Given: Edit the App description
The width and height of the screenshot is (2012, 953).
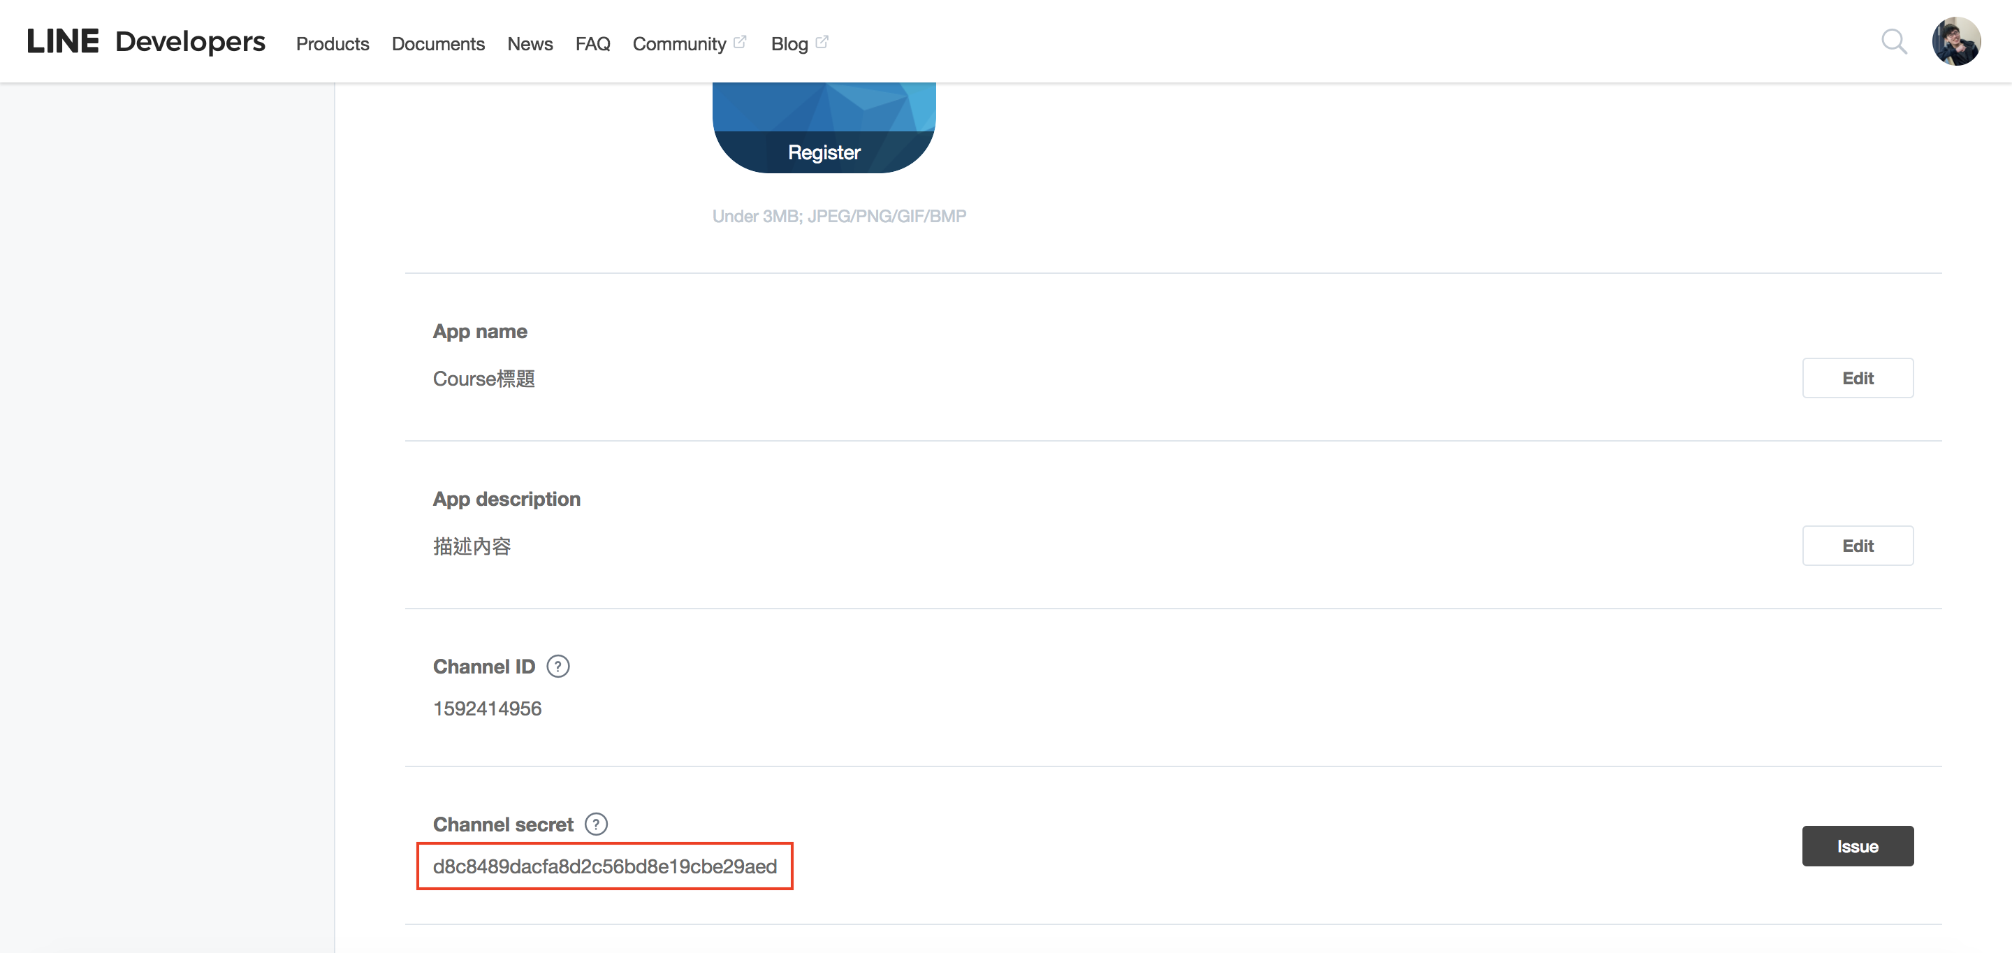Looking at the screenshot, I should (1858, 546).
